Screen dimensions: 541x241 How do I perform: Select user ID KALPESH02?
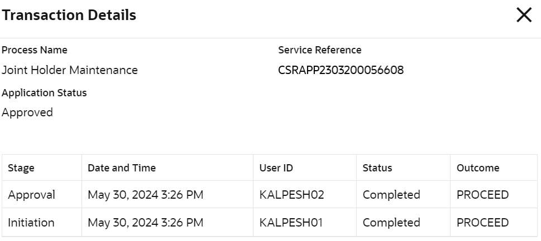292,195
